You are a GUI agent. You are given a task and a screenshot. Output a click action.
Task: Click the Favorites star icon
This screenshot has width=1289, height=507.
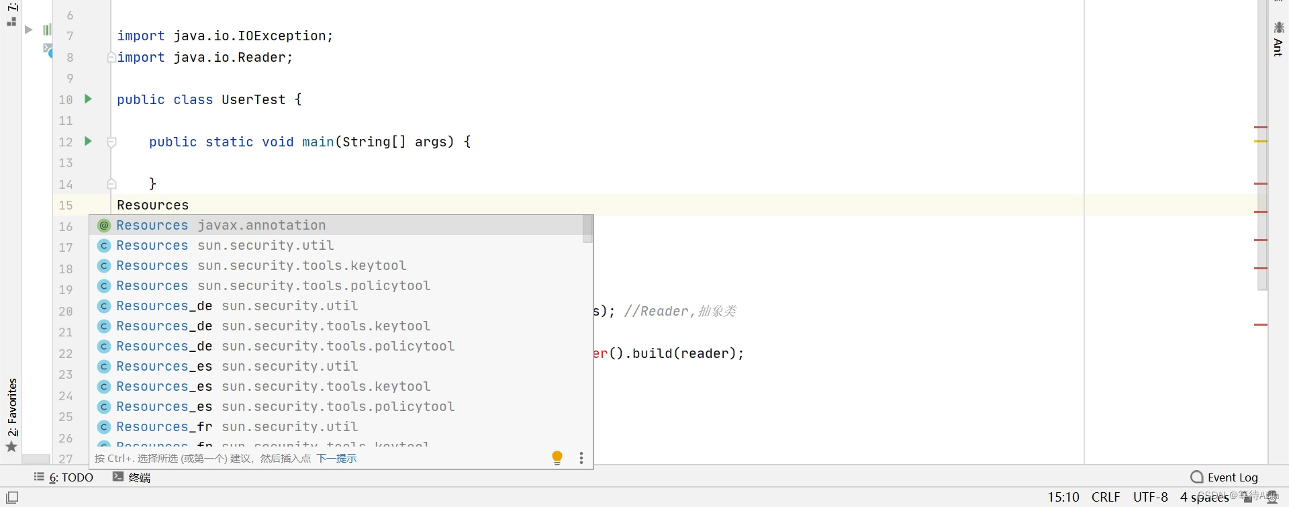[x=11, y=447]
